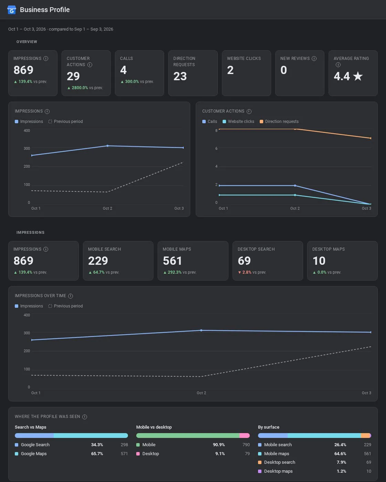Click the OVERVIEW section heading

[x=27, y=42]
